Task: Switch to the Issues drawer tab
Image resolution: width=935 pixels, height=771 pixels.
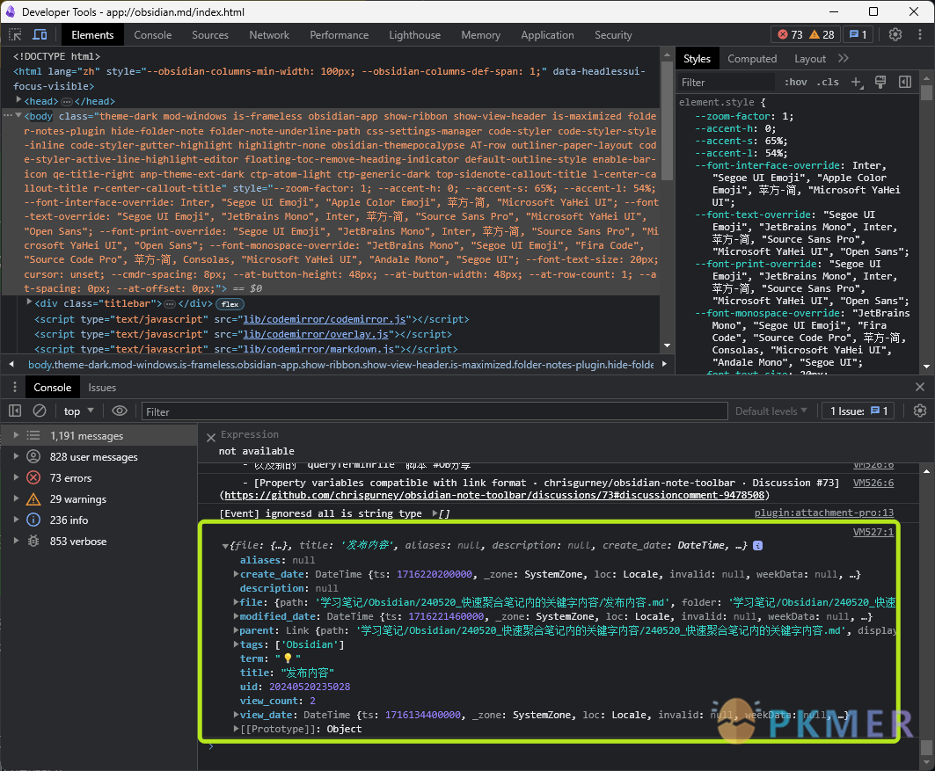Action: pos(102,388)
